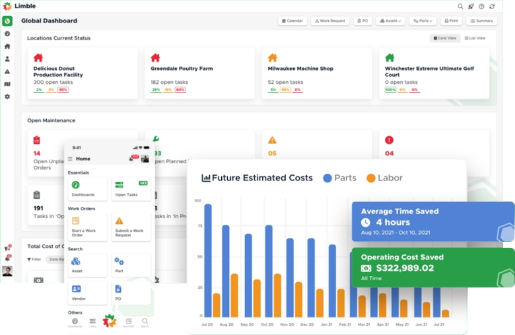Viewport: 515px width, 335px height.
Task: Select Dashboards tab in mobile bottom bar
Action: 75,322
